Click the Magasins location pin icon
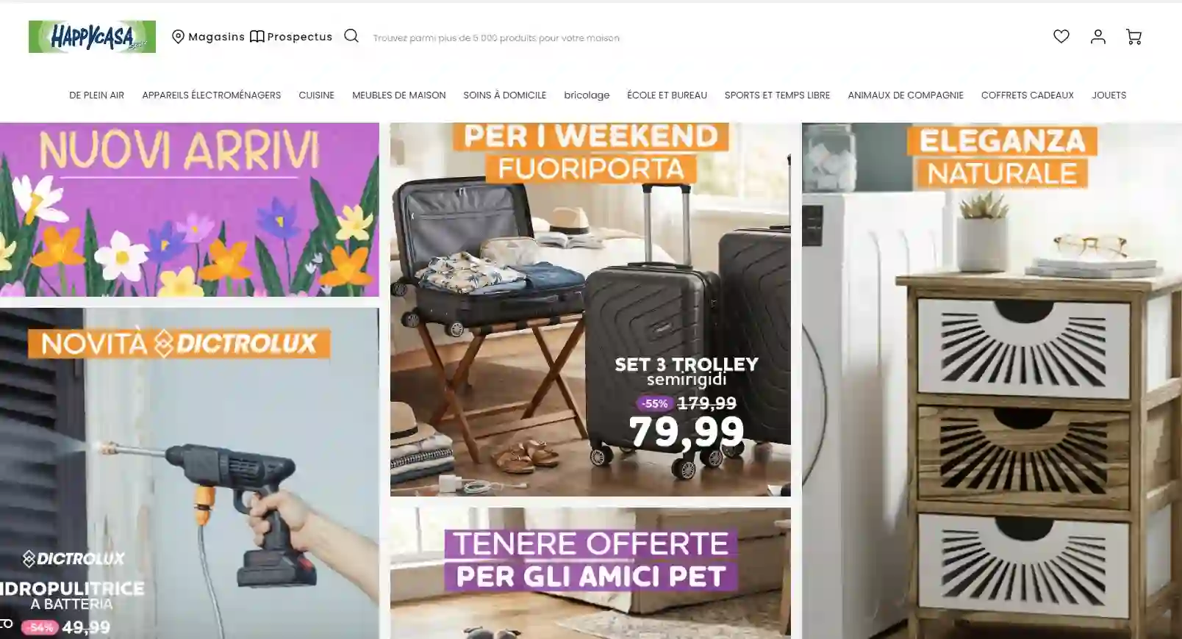Screen dimensions: 1182x639 coord(178,37)
